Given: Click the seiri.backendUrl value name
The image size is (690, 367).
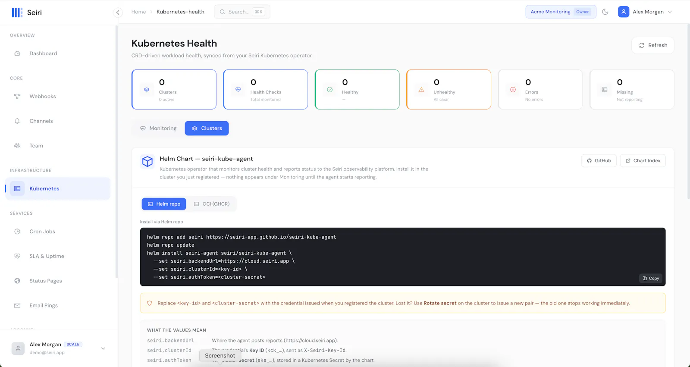Looking at the screenshot, I should (x=171, y=341).
